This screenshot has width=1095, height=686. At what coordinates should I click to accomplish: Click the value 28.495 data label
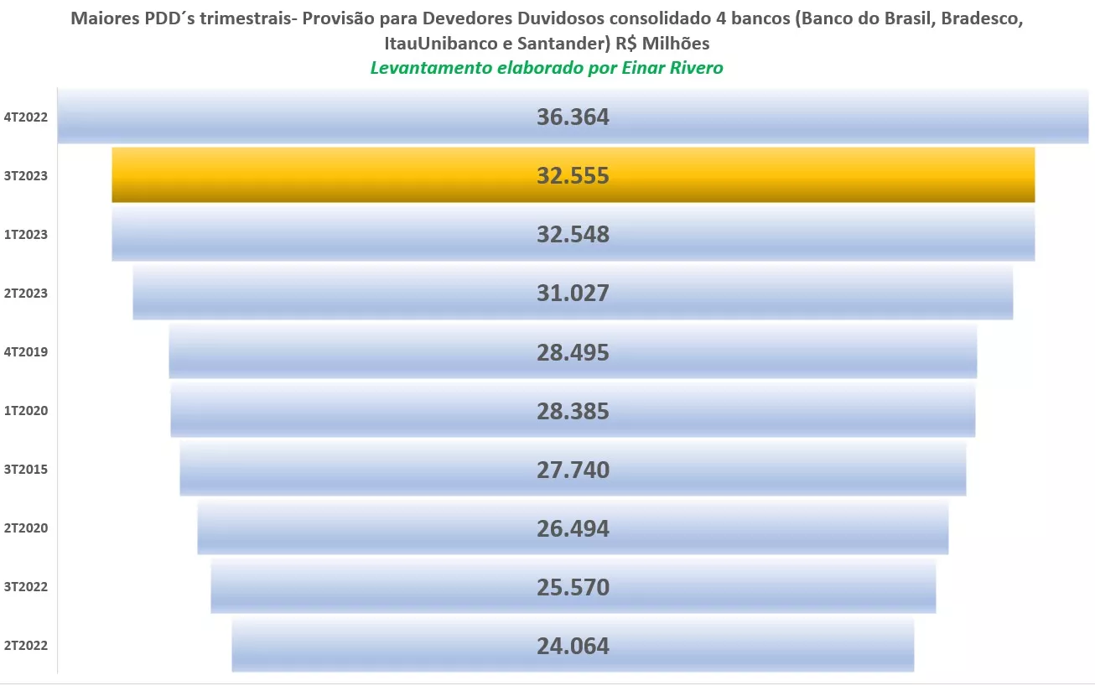pyautogui.click(x=573, y=351)
